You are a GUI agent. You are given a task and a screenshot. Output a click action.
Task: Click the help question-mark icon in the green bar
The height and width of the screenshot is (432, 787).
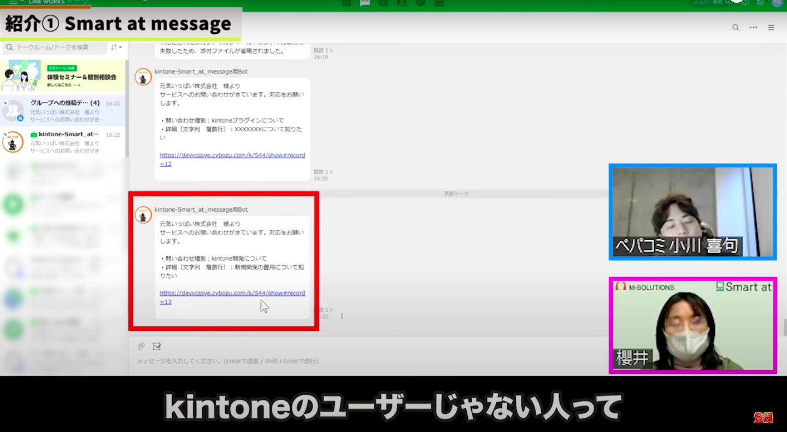click(x=745, y=2)
